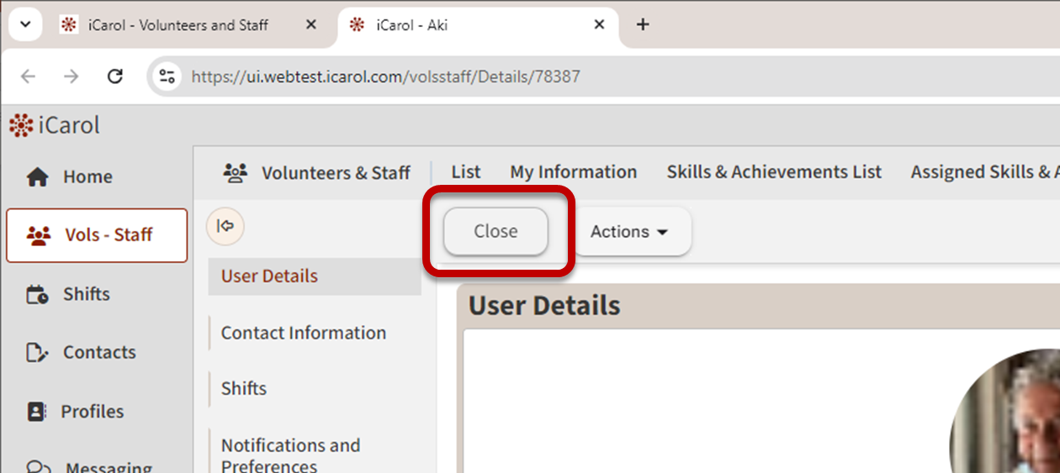This screenshot has width=1060, height=473.
Task: Expand the Actions dropdown
Action: pyautogui.click(x=630, y=232)
